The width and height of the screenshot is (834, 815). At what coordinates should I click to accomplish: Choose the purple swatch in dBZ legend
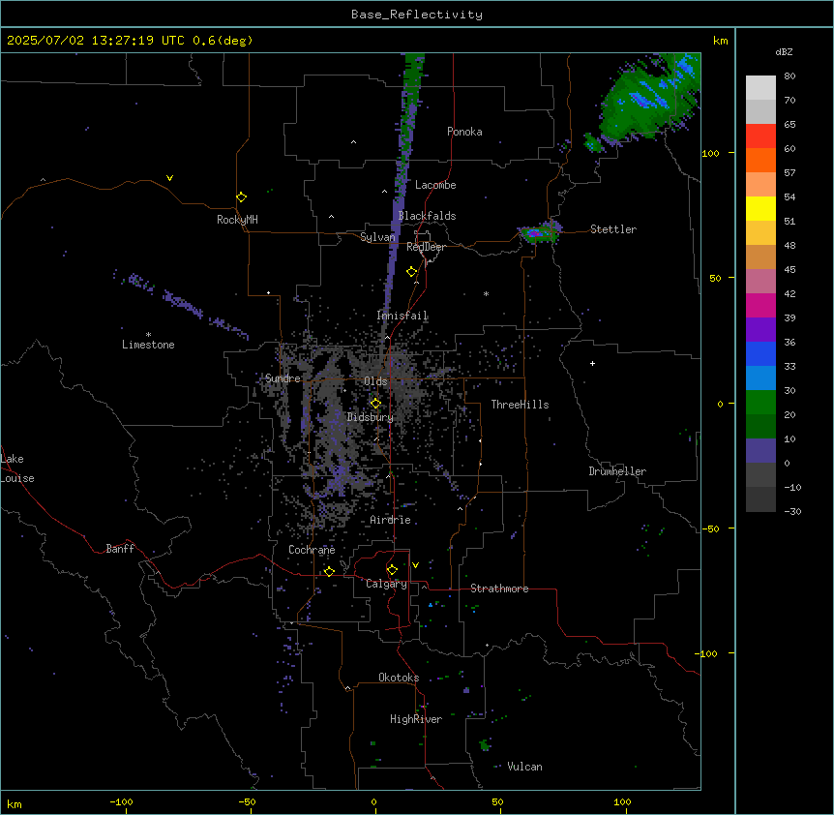(x=760, y=329)
